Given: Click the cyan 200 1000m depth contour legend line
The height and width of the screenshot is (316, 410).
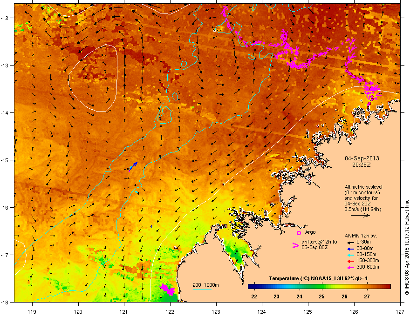Looking at the screenshot, I should pos(202,289).
